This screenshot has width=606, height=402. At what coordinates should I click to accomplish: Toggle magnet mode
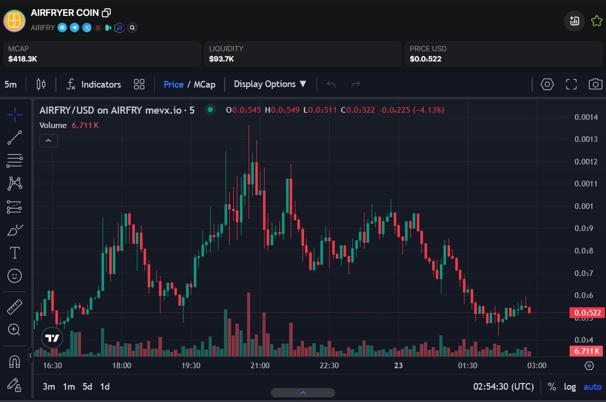point(15,362)
